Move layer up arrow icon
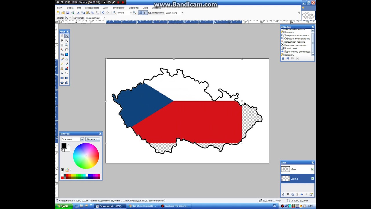The width and height of the screenshot is (371, 209). [x=301, y=194]
